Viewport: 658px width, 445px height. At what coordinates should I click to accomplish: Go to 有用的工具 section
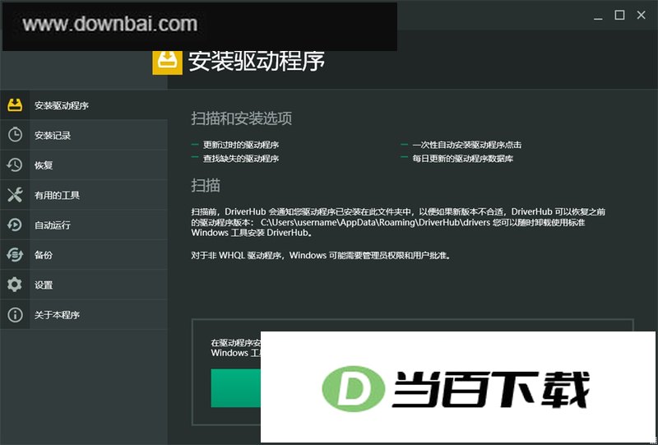(x=84, y=195)
